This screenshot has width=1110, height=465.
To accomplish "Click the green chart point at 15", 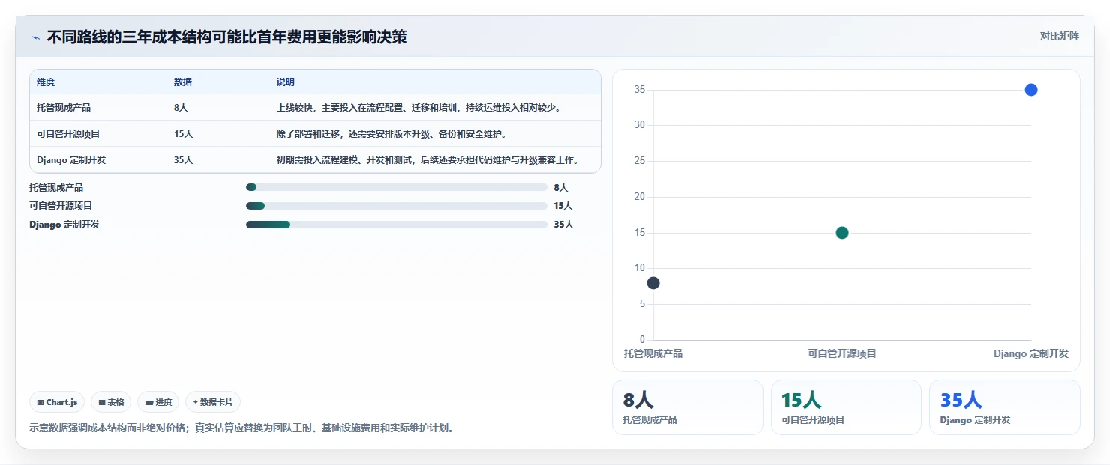I will pyautogui.click(x=842, y=233).
